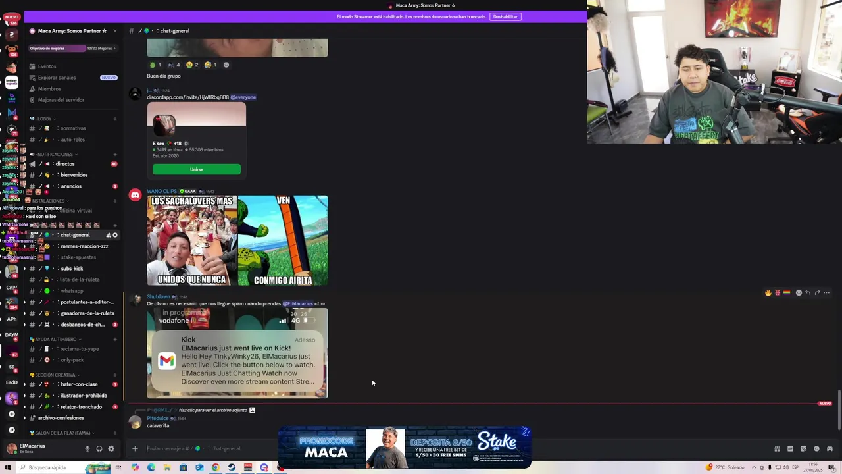Open discordapp.com invite link

(187, 97)
